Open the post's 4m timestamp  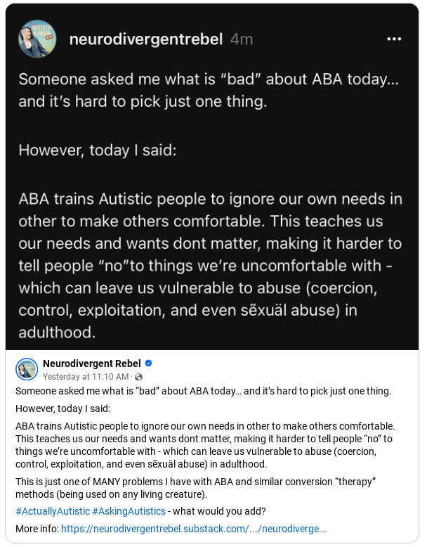(242, 39)
